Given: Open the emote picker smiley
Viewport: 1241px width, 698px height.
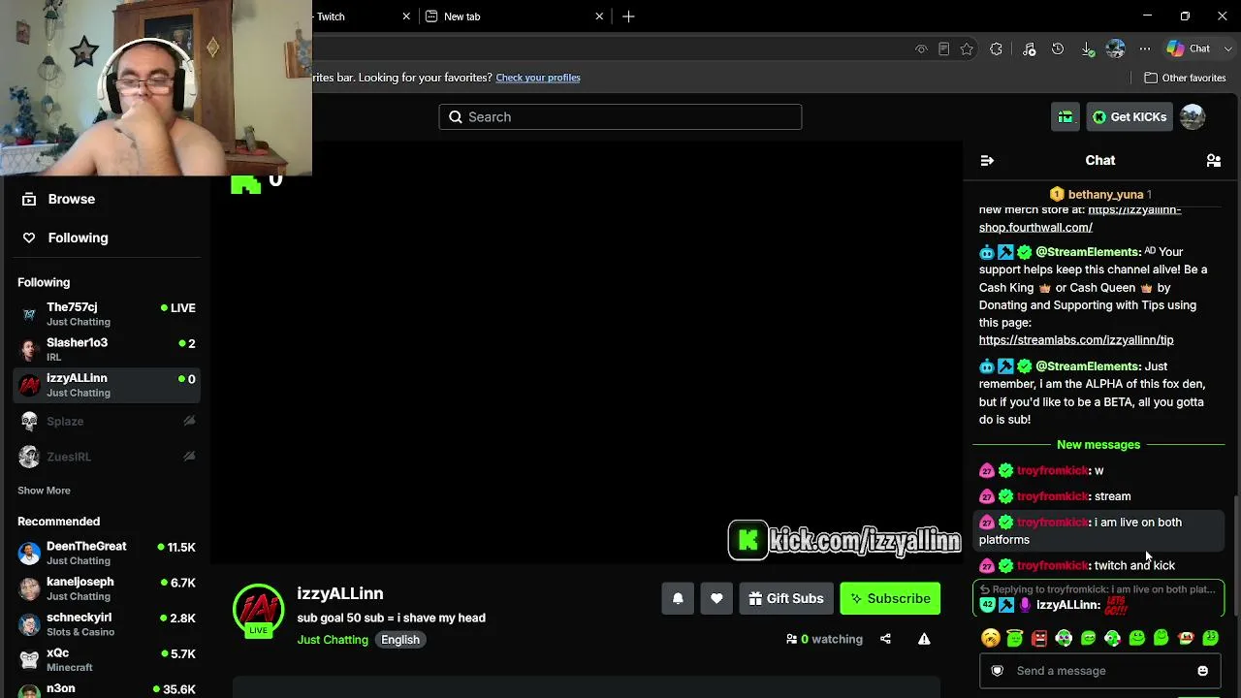Looking at the screenshot, I should (1202, 671).
